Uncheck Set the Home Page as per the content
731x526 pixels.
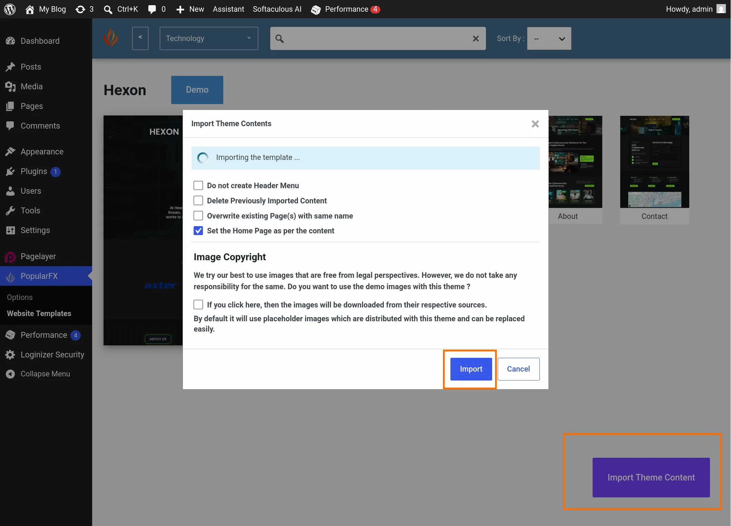pyautogui.click(x=198, y=231)
